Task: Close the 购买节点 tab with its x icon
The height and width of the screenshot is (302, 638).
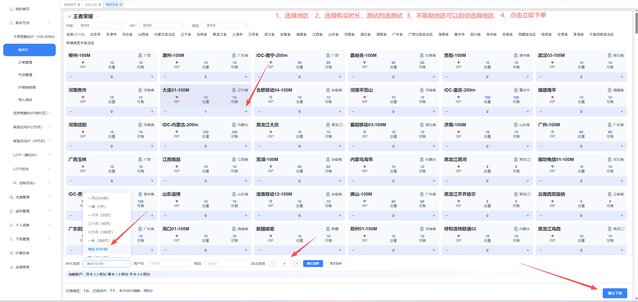Action: click(x=121, y=4)
